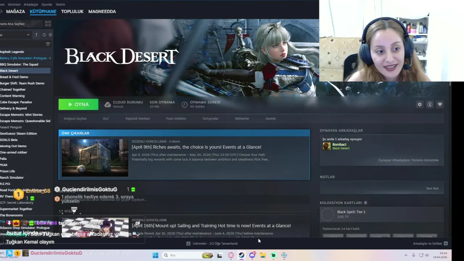This screenshot has height=261, width=464.
Task: Toggle the ready-to-play filter icon
Action: coord(50,35)
